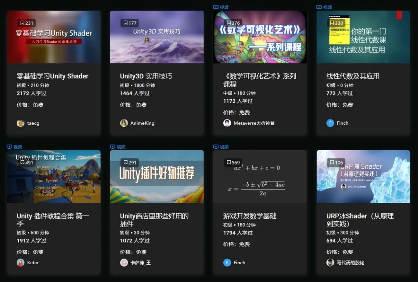The image size is (418, 282).
Task: Open course title Unity3D 实用技巧
Action: 146,76
